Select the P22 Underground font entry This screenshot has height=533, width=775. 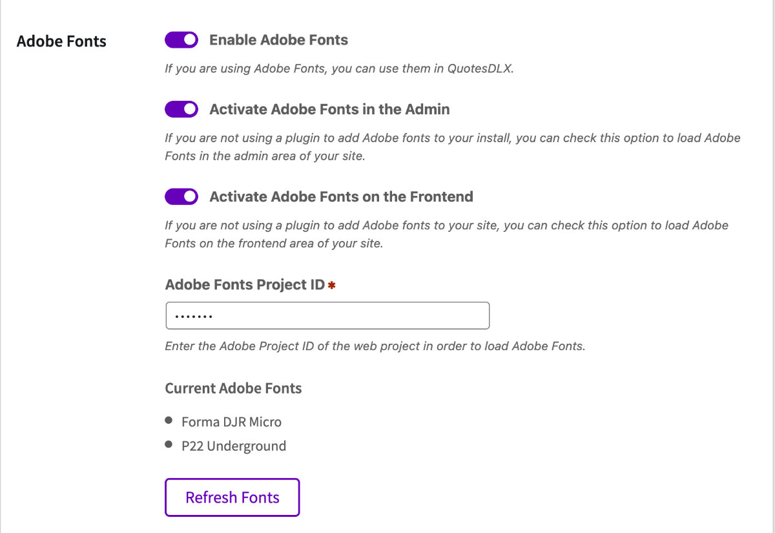coord(234,446)
